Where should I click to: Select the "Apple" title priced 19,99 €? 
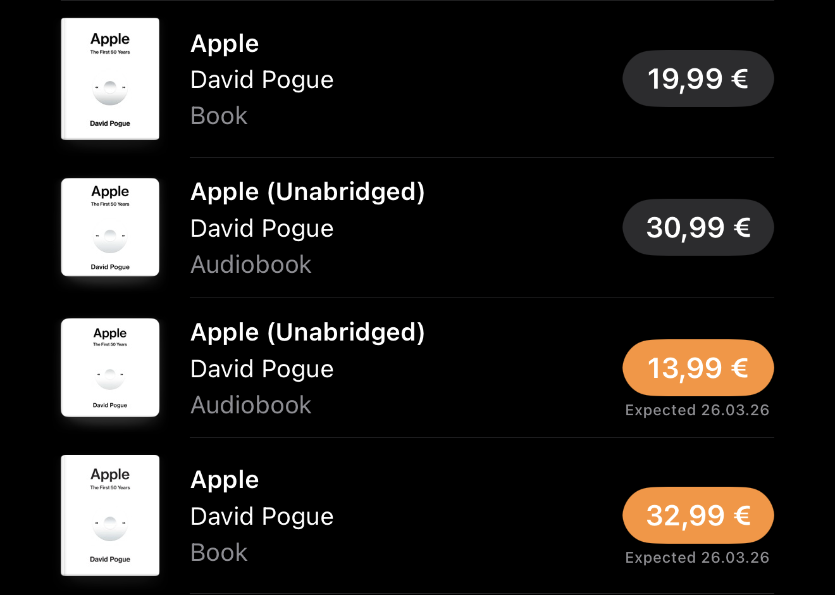225,44
